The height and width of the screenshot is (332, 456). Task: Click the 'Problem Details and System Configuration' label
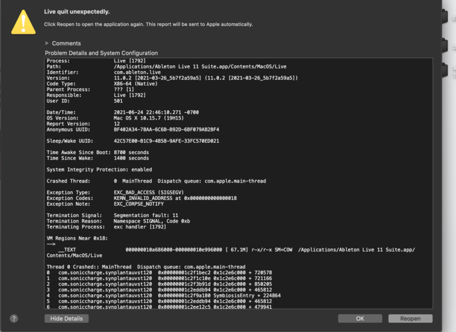coord(101,53)
